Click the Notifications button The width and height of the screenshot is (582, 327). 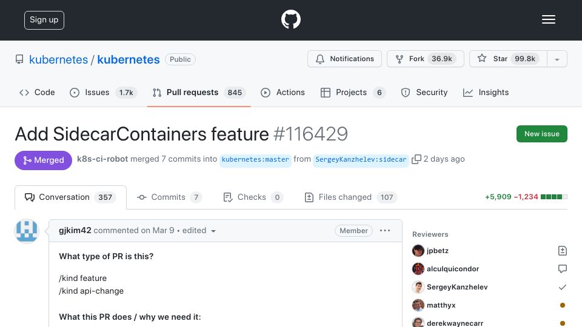point(344,59)
